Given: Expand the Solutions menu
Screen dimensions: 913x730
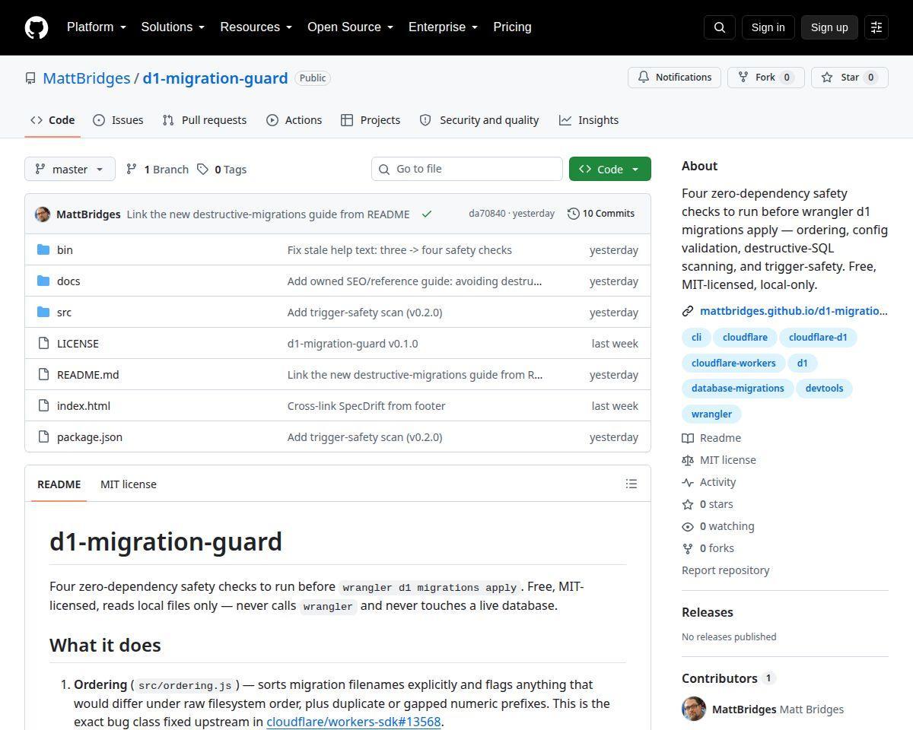Looking at the screenshot, I should click(173, 27).
